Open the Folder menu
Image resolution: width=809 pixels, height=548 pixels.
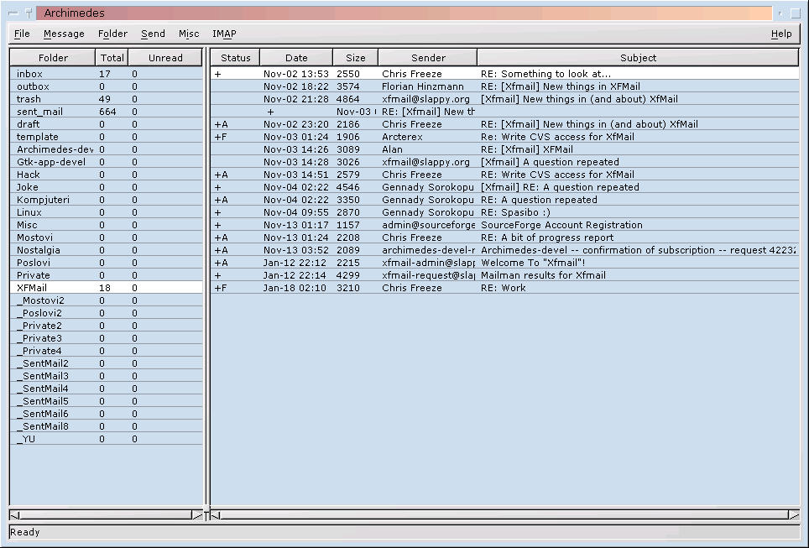coord(112,34)
